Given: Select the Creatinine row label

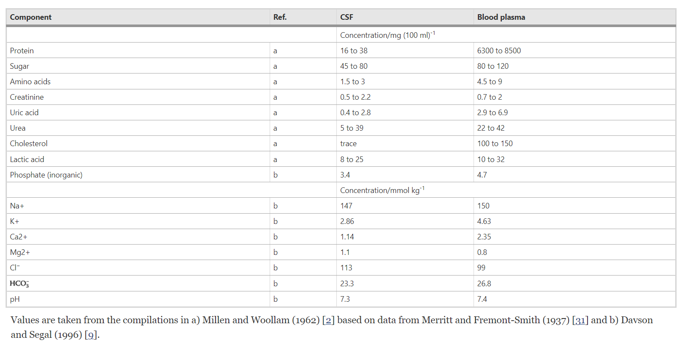Looking at the screenshot, I should tap(27, 97).
